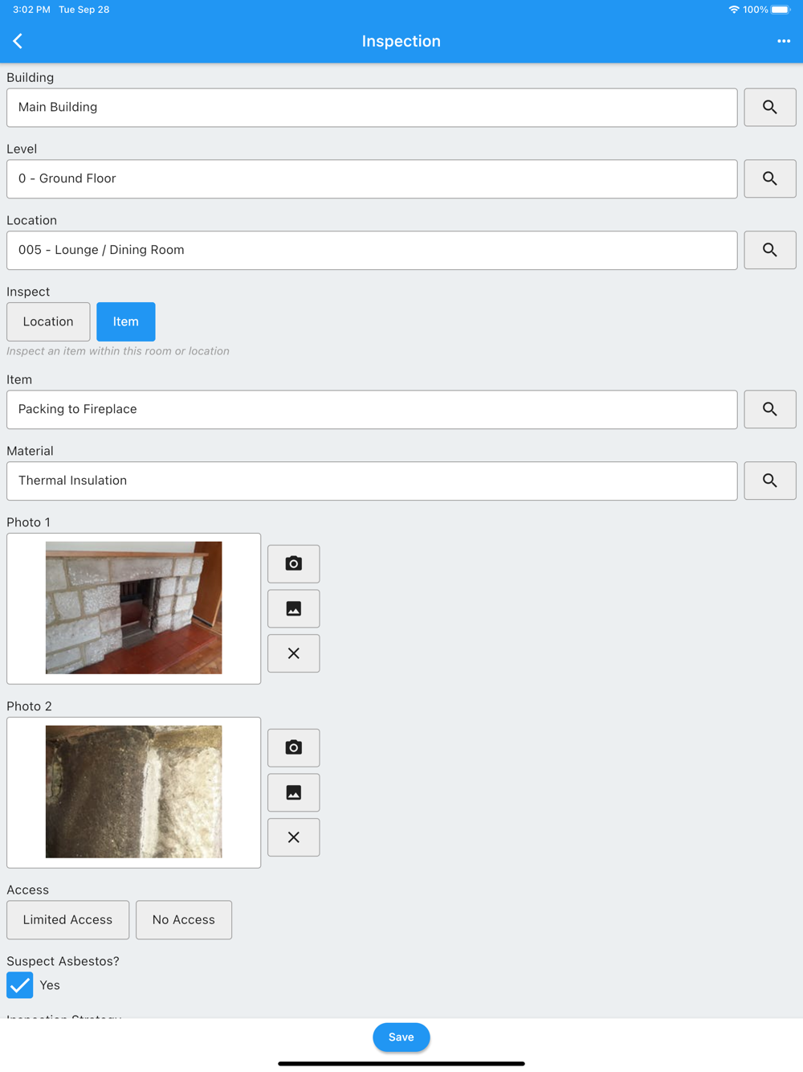Choose Photo 2 from gallery
This screenshot has height=1072, width=803.
click(x=294, y=793)
